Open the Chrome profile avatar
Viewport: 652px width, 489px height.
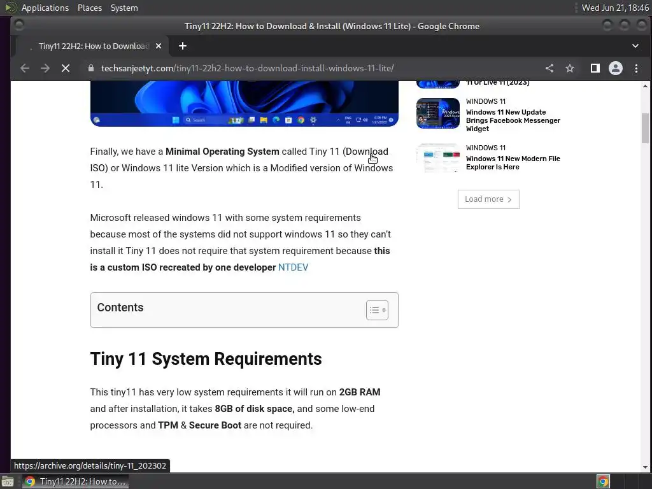coord(616,68)
